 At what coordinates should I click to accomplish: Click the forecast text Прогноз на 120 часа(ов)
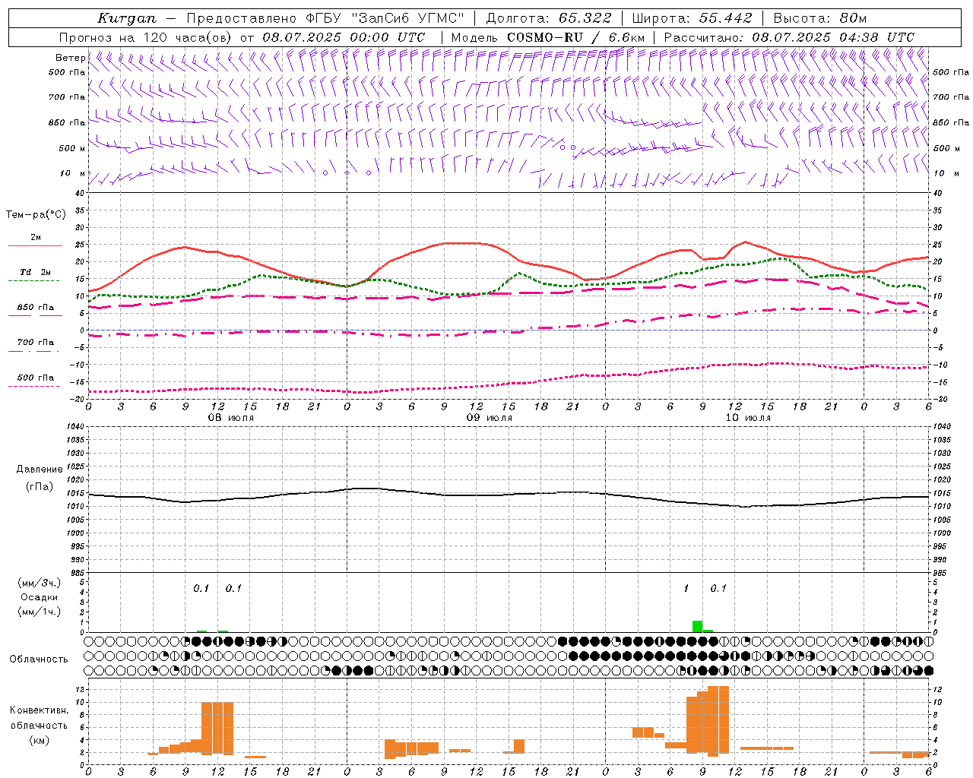(147, 37)
